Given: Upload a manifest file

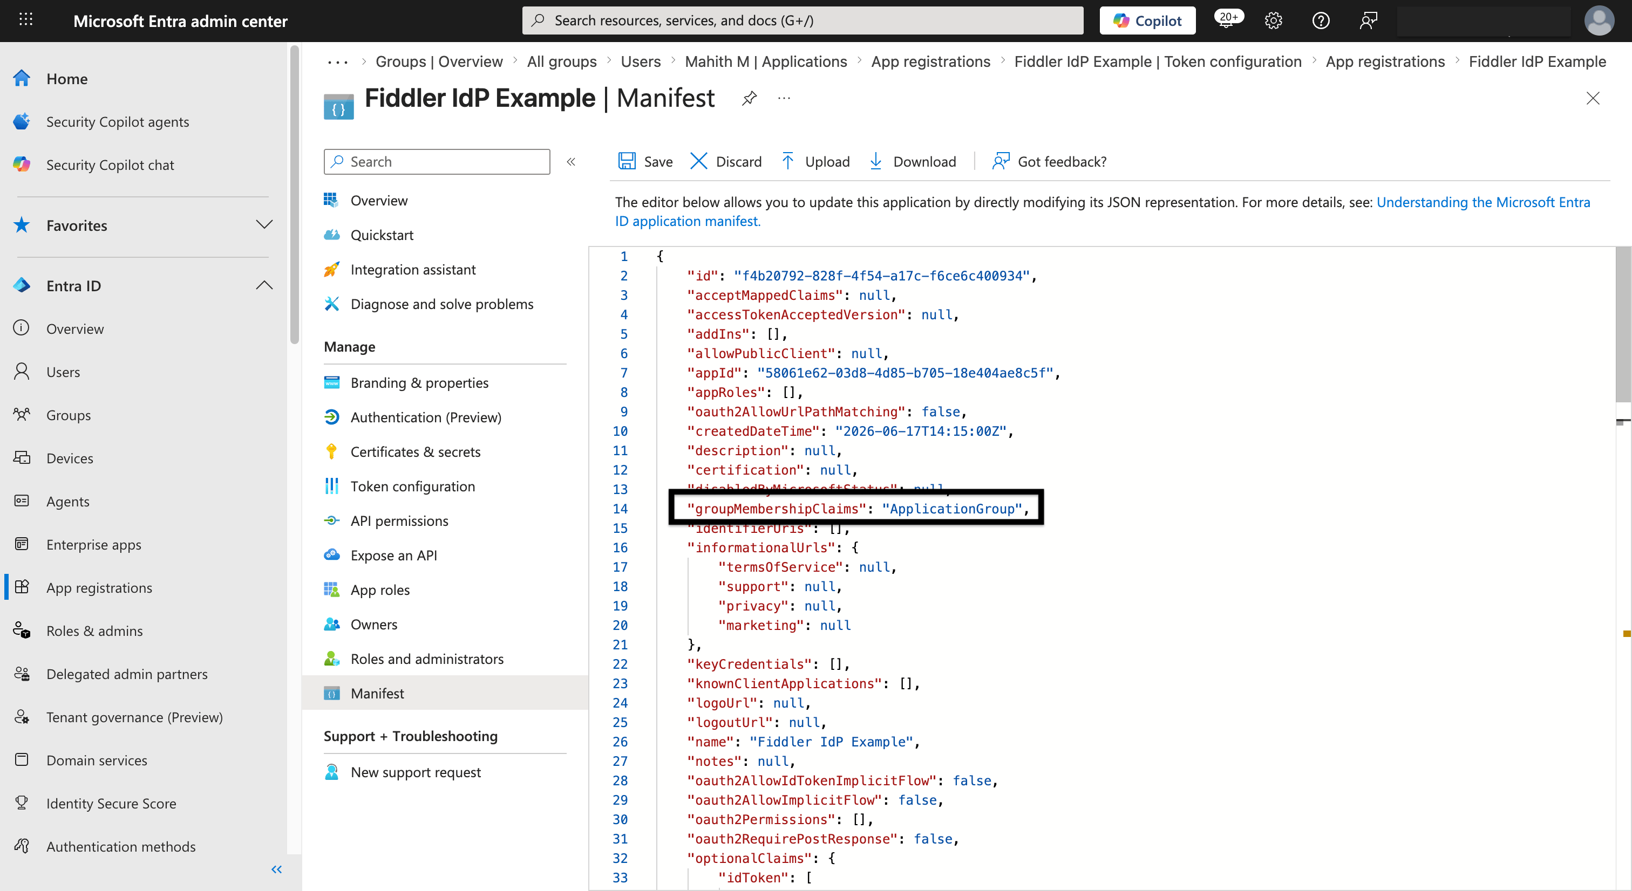Looking at the screenshot, I should [x=816, y=161].
